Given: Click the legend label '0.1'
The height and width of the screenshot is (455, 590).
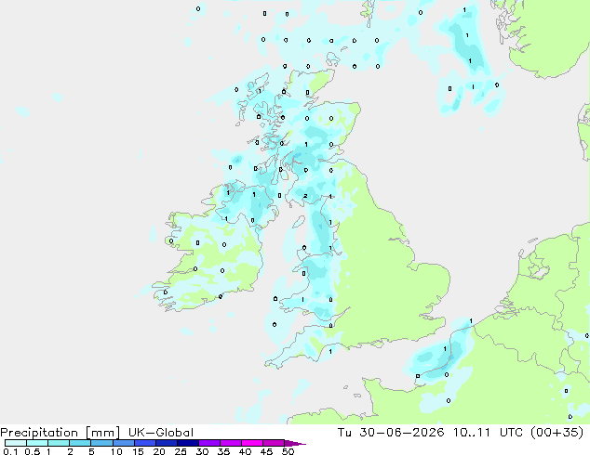Looking at the screenshot, I should click(x=10, y=451).
